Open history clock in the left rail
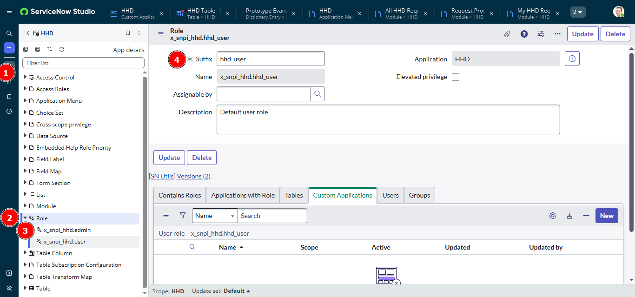The width and height of the screenshot is (635, 297). tap(9, 112)
